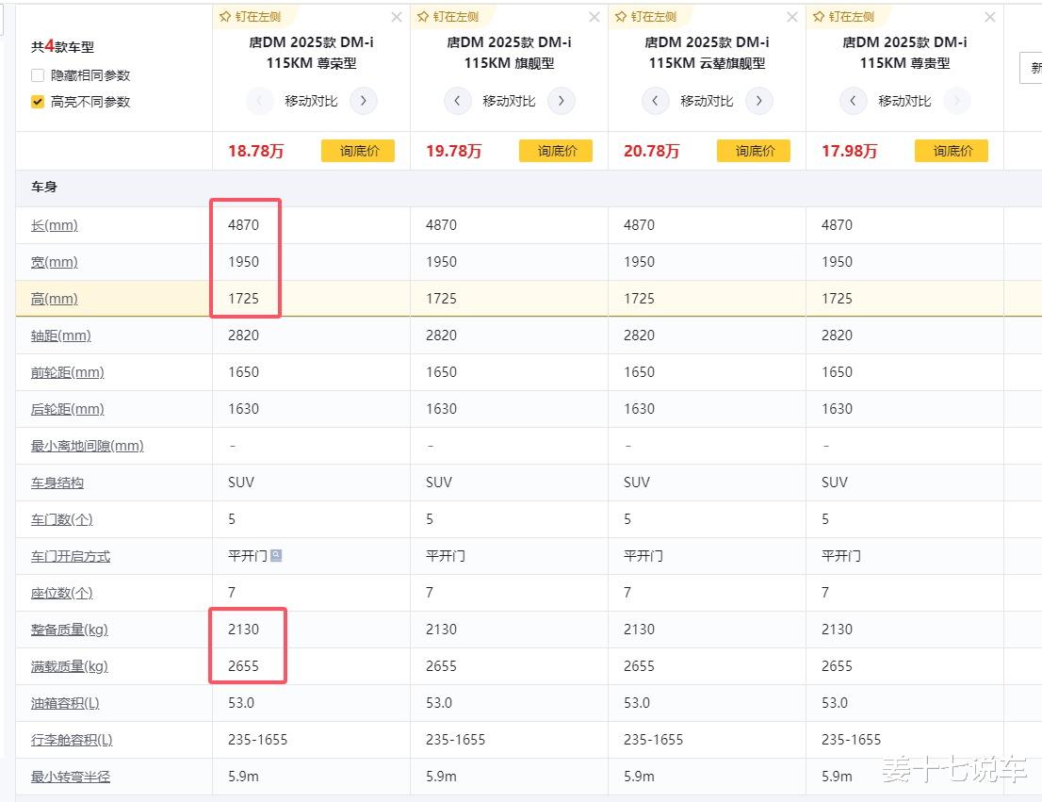Viewport: 1042px width, 802px height.
Task: View 平开门 image icon in 尊荣型 column
Action: coord(276,555)
